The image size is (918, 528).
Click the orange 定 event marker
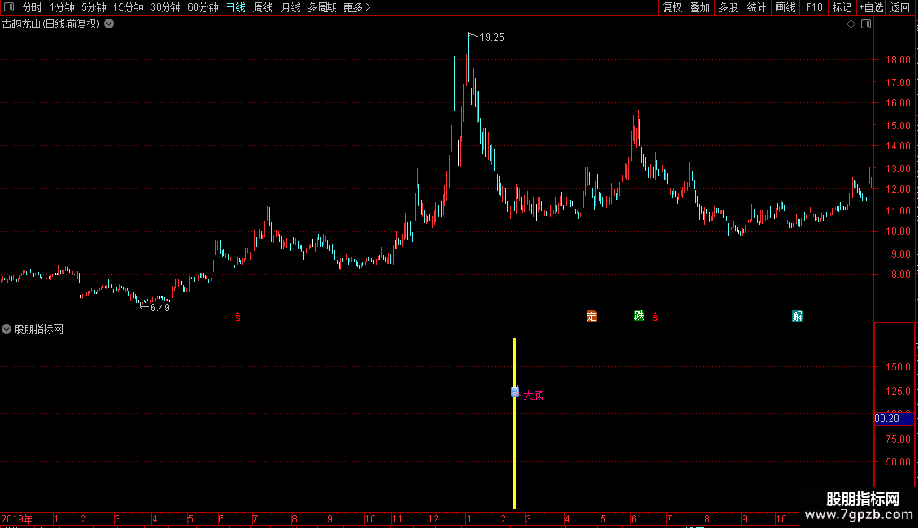coord(592,316)
